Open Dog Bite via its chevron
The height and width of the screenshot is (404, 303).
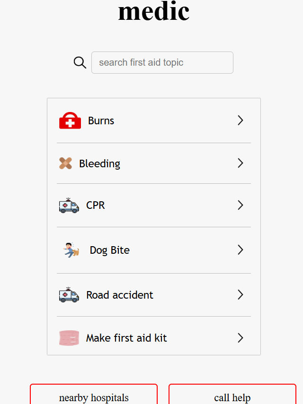click(x=241, y=250)
